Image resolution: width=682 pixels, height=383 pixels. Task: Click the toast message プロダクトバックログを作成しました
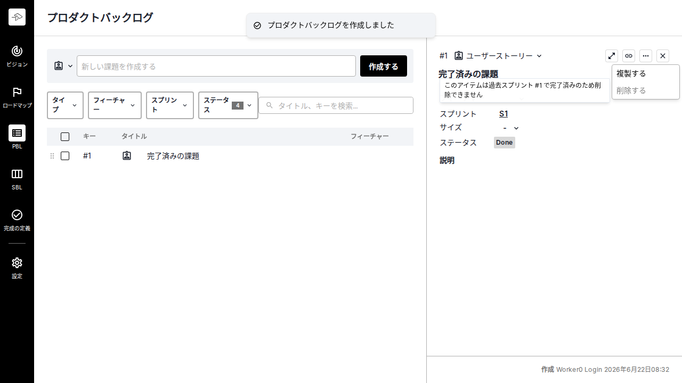pyautogui.click(x=331, y=25)
